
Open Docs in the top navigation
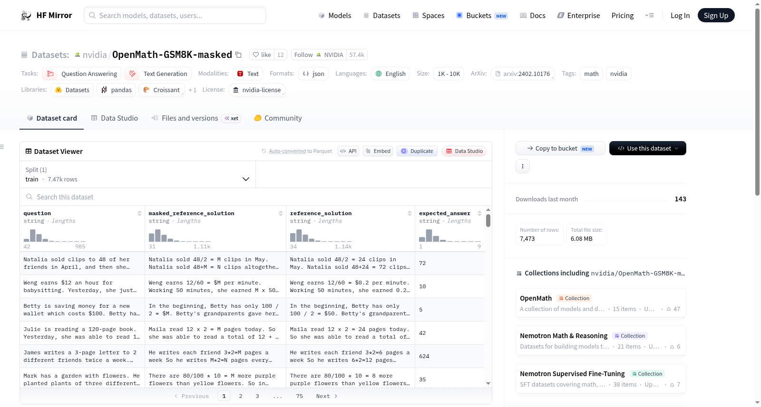[x=533, y=16]
